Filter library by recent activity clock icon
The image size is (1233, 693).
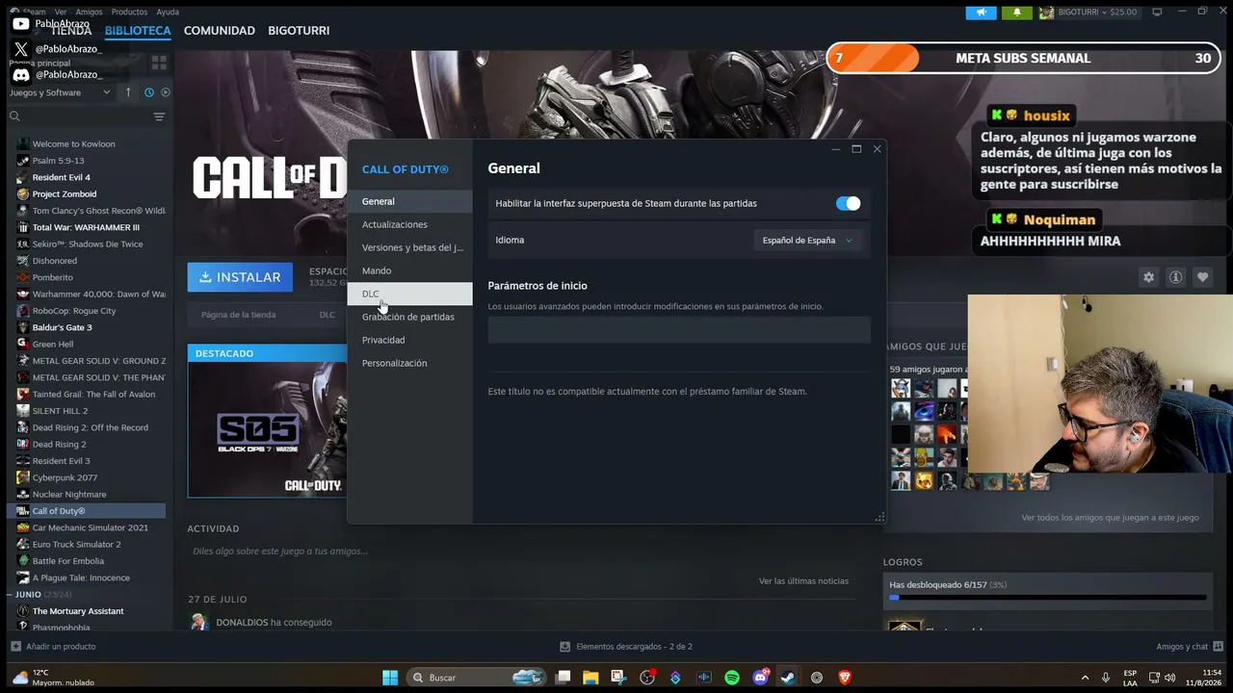coord(149,92)
